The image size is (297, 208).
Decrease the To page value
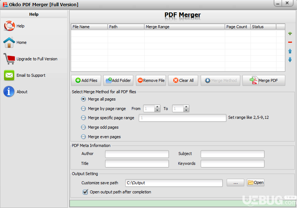(x=186, y=110)
